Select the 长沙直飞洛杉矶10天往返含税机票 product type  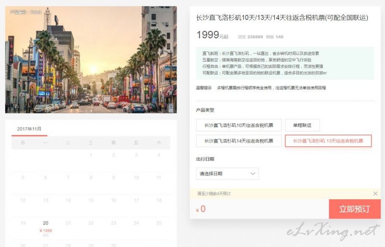[x=239, y=125]
